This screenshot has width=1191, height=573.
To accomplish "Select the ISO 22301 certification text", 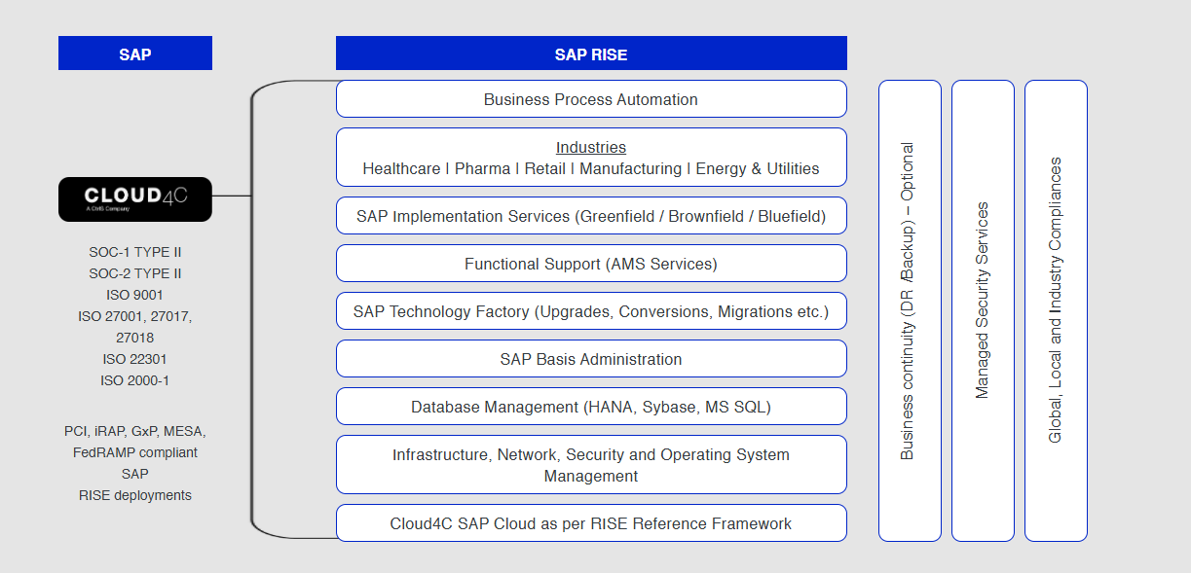I will (x=134, y=359).
